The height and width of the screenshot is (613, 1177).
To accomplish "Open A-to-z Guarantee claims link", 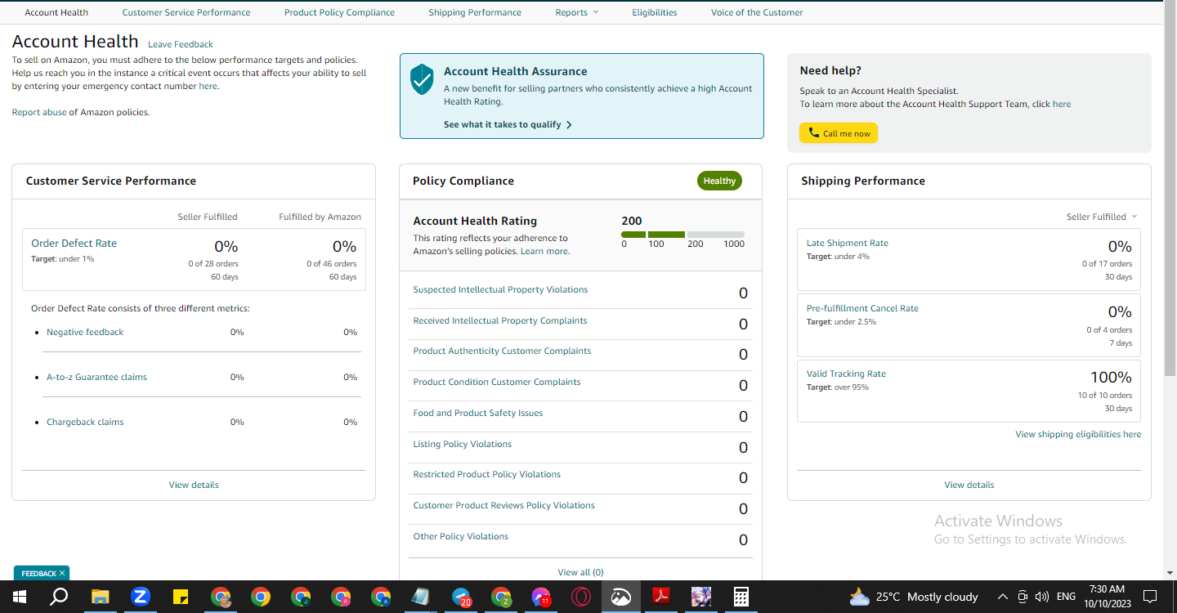I will coord(96,377).
